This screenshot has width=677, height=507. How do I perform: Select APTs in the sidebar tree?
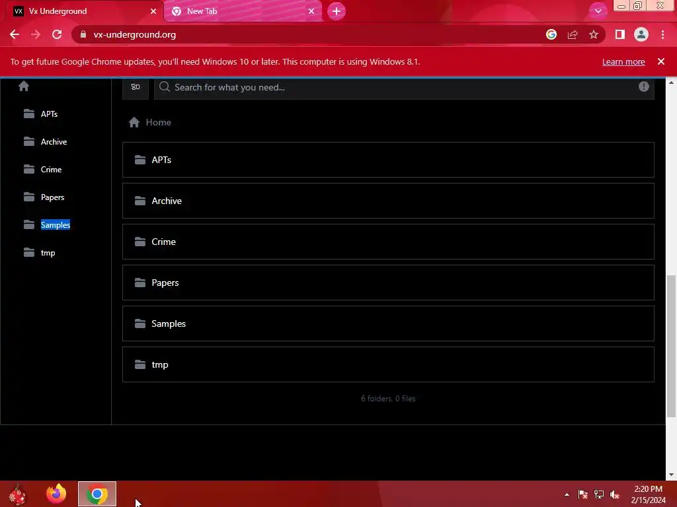[x=49, y=114]
